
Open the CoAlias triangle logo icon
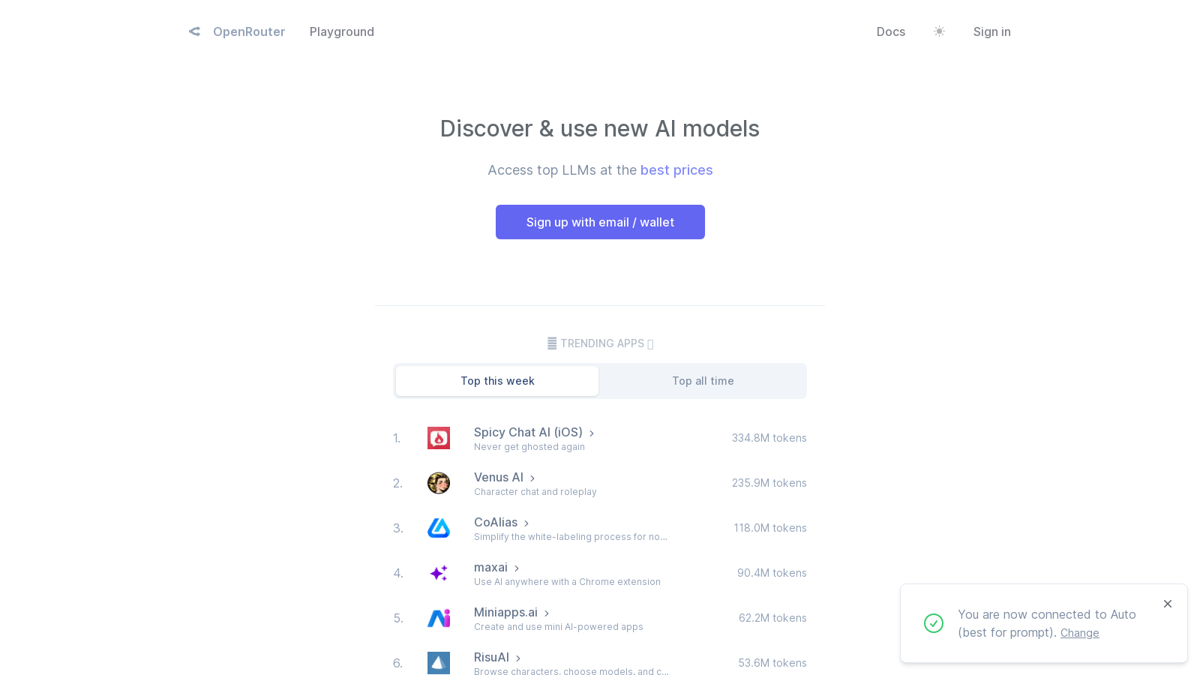pos(439,528)
